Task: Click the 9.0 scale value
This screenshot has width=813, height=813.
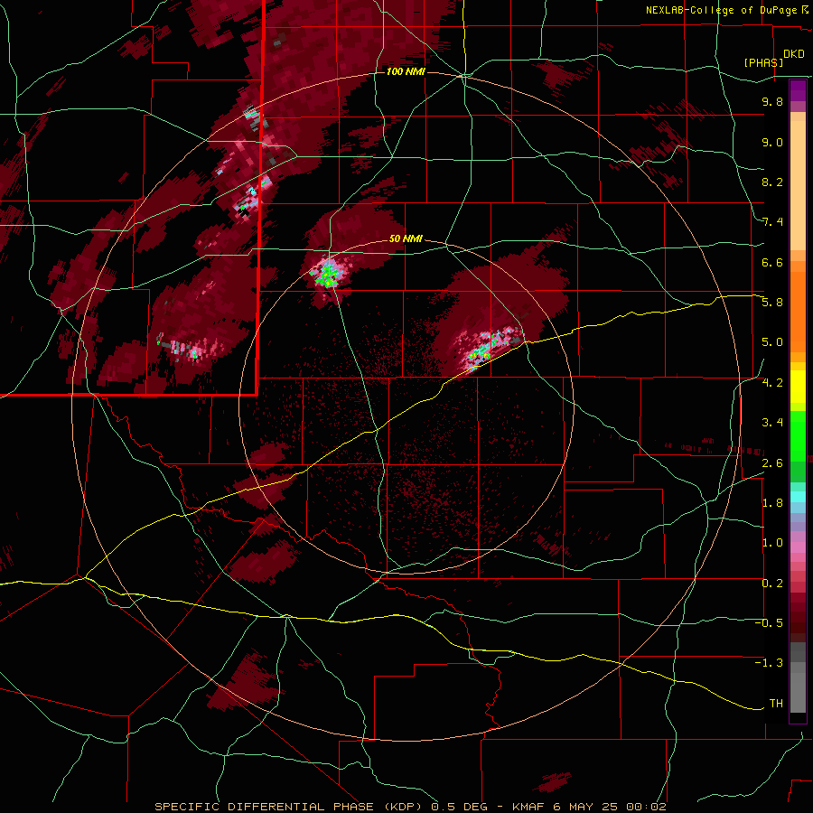Action: tap(772, 142)
